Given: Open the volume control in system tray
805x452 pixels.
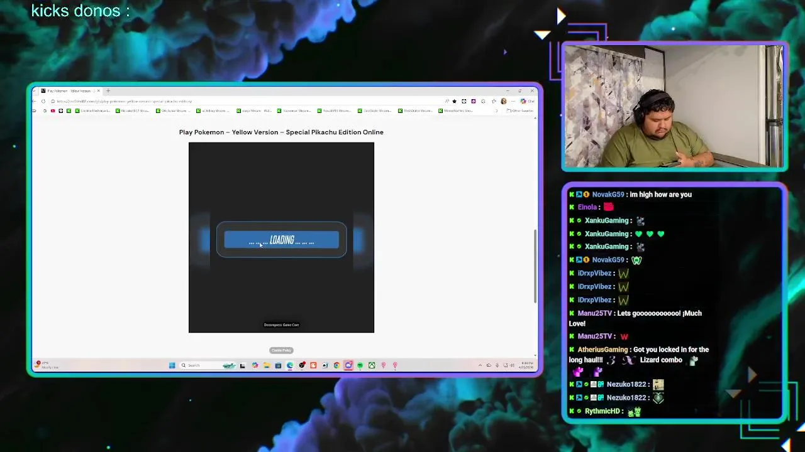Looking at the screenshot, I should click(x=512, y=365).
